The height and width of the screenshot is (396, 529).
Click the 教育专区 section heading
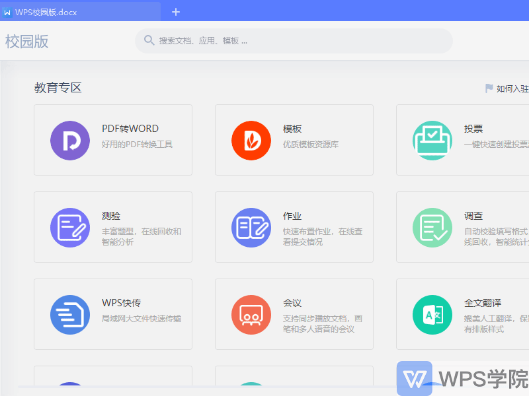coord(58,88)
